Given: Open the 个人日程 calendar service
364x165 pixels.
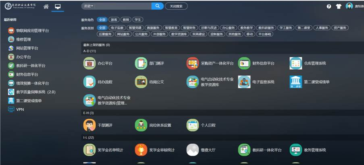Looking at the screenshot, I should click(192, 125).
